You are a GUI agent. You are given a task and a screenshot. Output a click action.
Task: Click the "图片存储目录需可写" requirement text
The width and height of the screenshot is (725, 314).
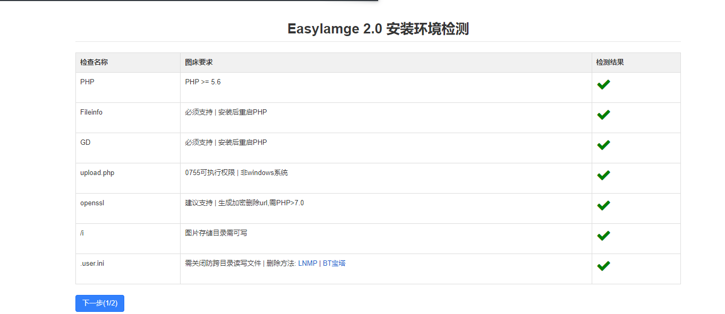coord(216,233)
